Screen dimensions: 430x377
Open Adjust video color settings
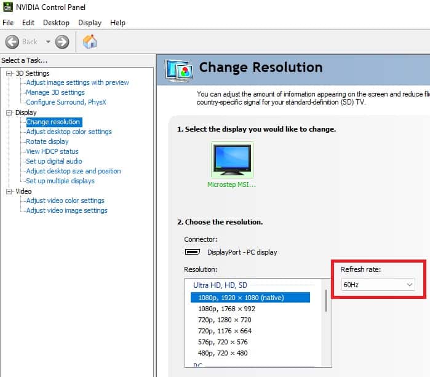click(x=65, y=200)
